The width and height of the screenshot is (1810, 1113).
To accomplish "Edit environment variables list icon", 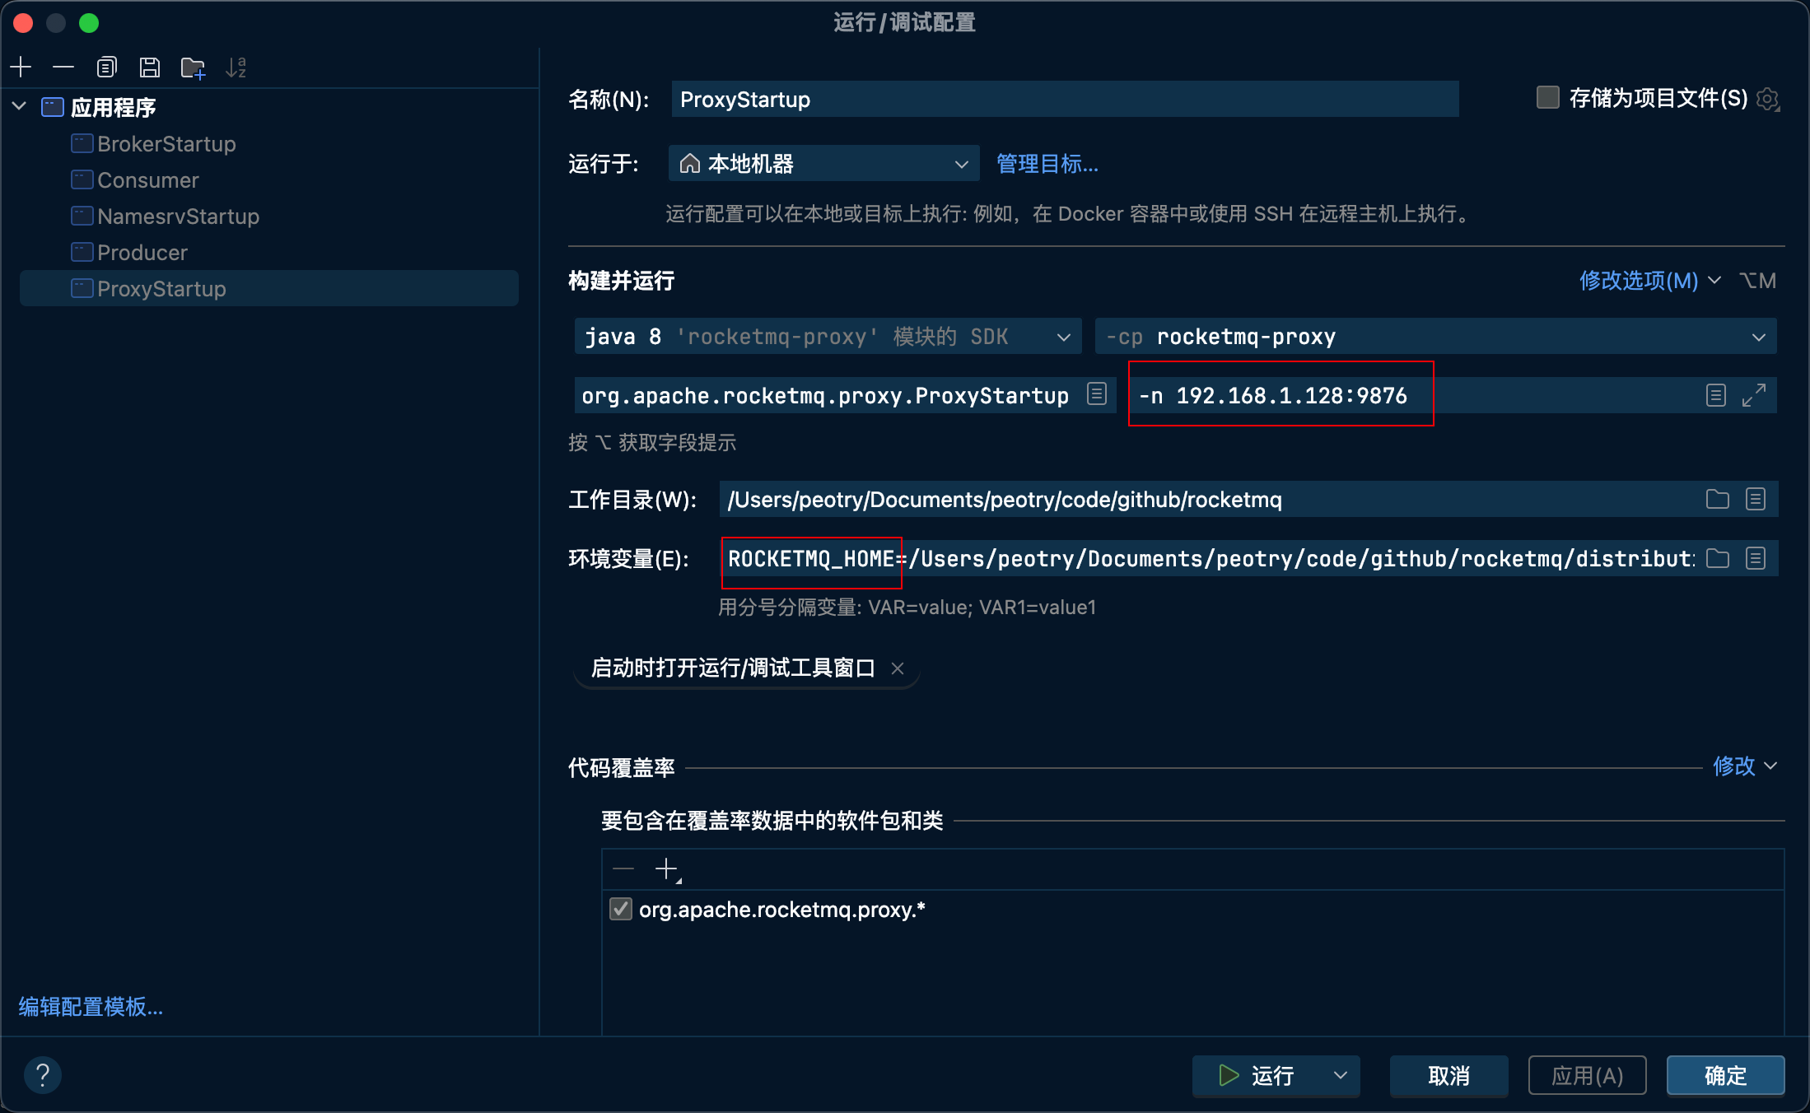I will pos(1756,558).
